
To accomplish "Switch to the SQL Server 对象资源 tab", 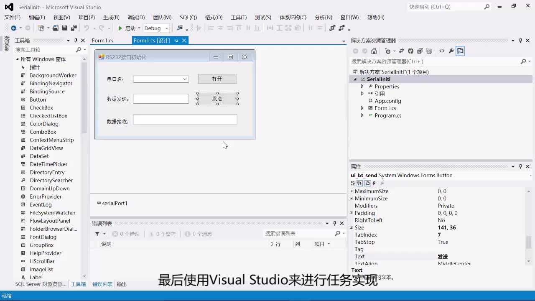I will pyautogui.click(x=41, y=284).
